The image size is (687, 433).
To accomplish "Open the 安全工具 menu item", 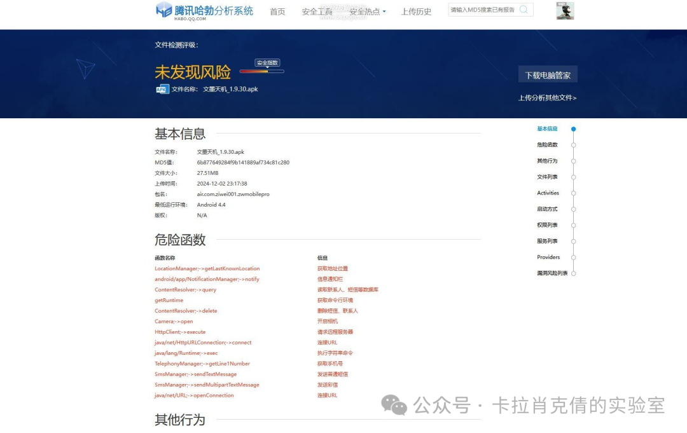I will tap(317, 11).
